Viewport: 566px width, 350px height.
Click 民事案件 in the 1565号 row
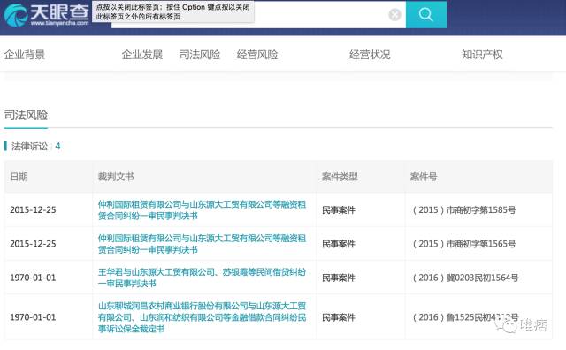(x=338, y=244)
